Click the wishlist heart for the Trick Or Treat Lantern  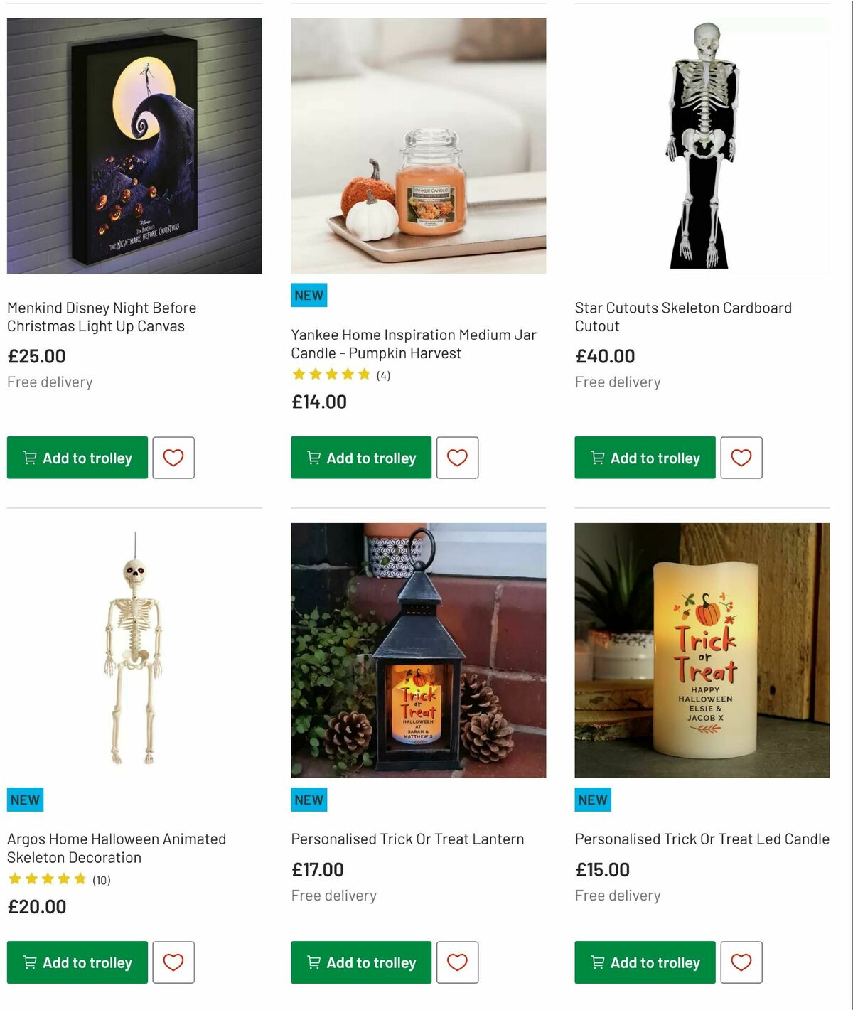(x=457, y=962)
